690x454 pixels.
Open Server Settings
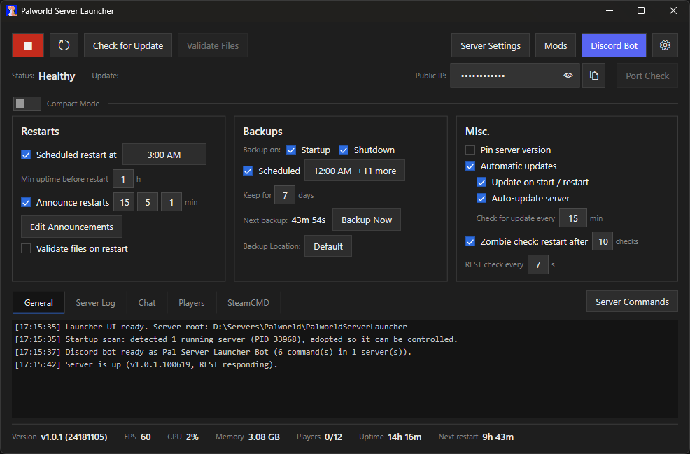pos(491,45)
